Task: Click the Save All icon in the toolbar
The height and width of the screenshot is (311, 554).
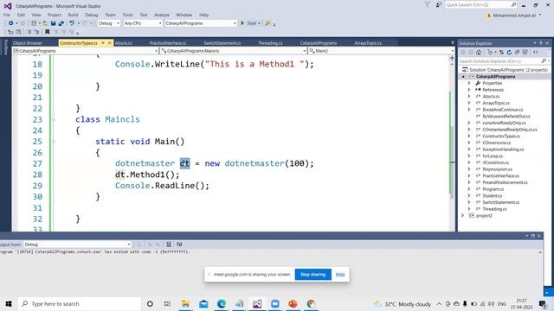Action: (x=61, y=23)
